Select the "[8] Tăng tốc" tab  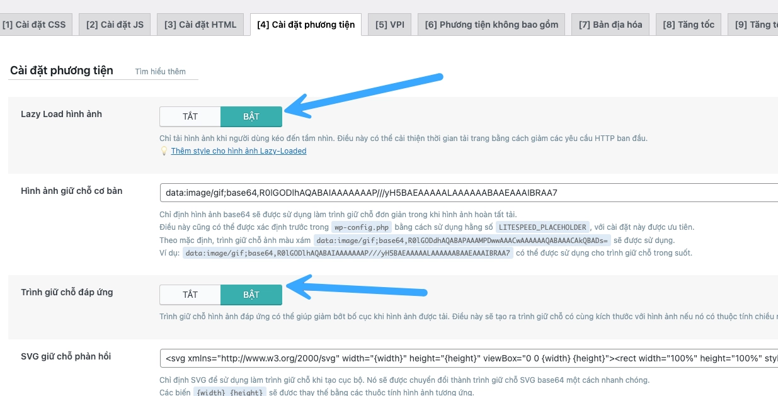pyautogui.click(x=688, y=24)
